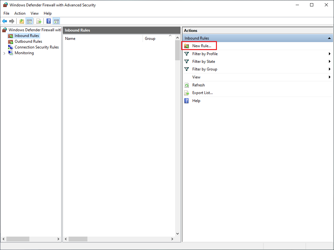This screenshot has height=250, width=334.
Task: Toggle the console tree pane icon
Action: 29,21
